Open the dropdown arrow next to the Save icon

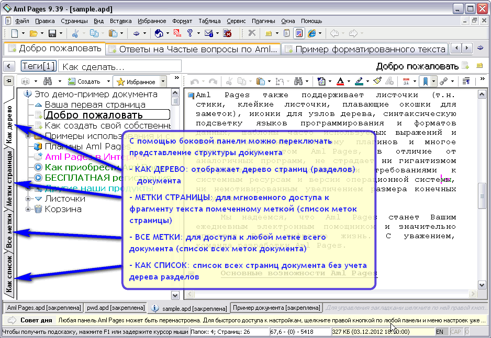tap(61, 33)
